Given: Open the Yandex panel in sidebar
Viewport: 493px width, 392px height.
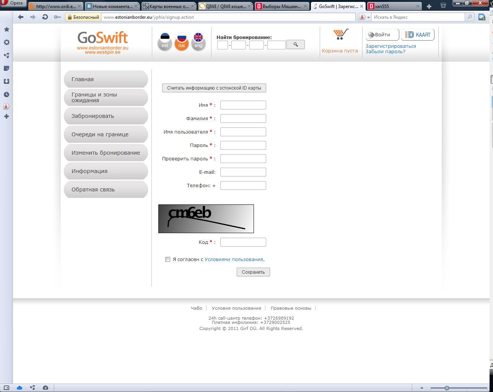Looking at the screenshot, I should (x=7, y=106).
